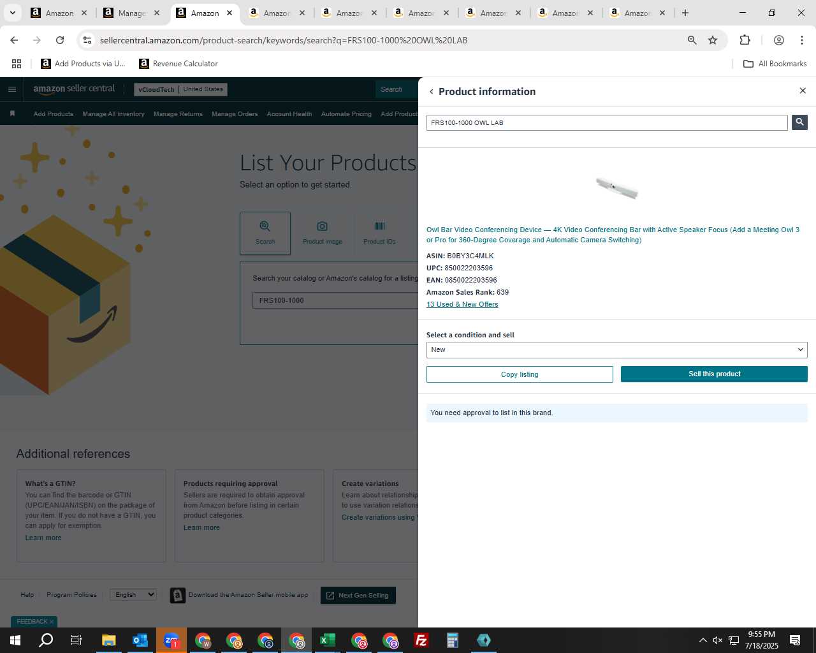Reload the page with the refresh icon
Viewport: 816px width, 653px height.
tap(60, 40)
